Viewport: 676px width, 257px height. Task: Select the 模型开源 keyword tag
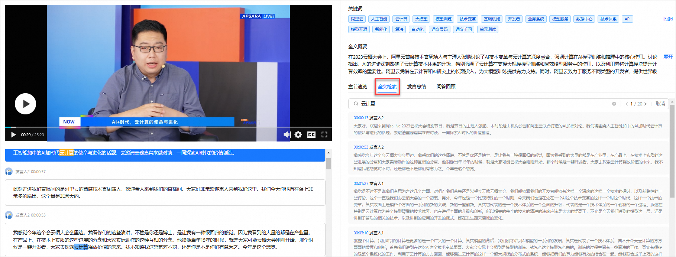coord(359,29)
